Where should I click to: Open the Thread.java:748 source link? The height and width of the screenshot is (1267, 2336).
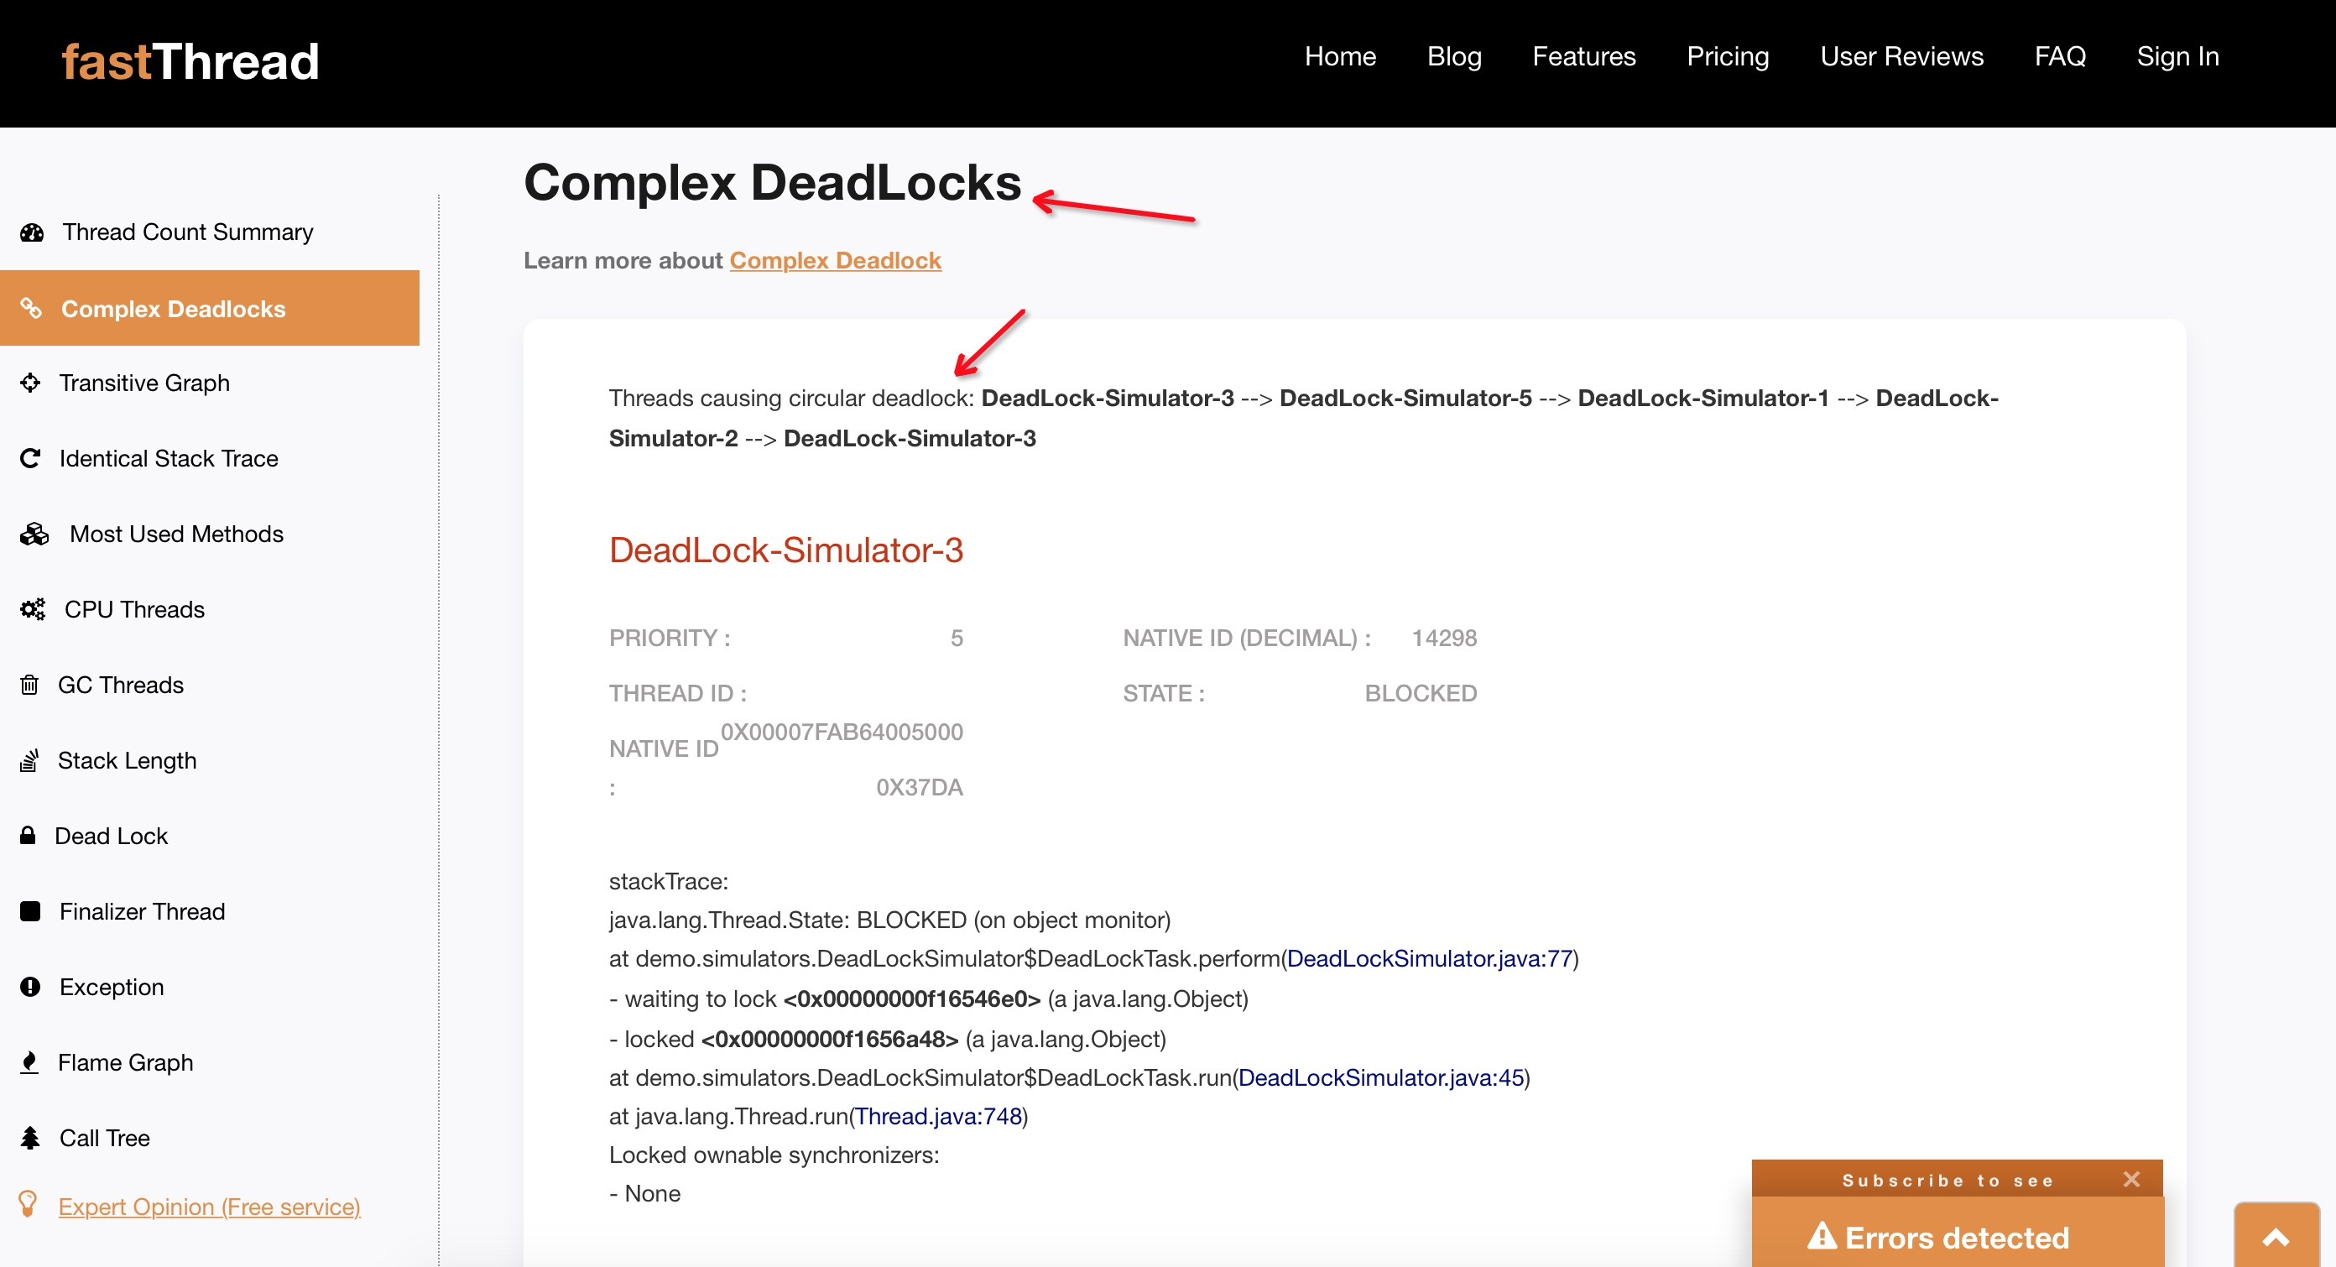coord(939,1117)
